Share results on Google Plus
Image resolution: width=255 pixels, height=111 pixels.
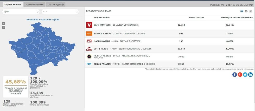click(x=240, y=75)
